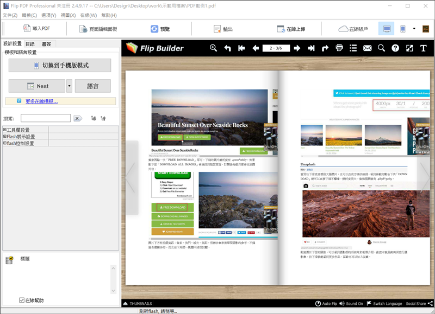Toggle the 在線幫助 checkbox

pyautogui.click(x=22, y=300)
